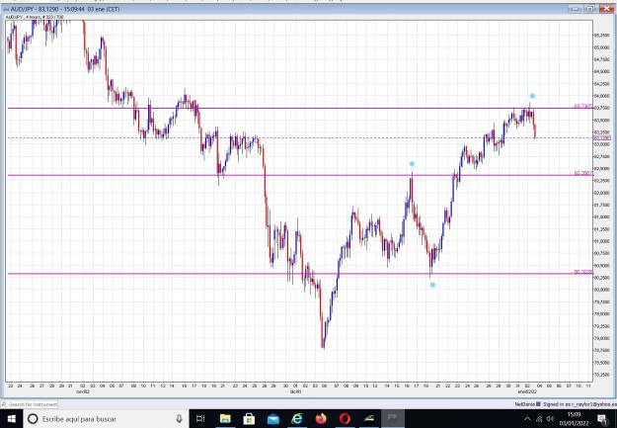Viewport: 617px width, 428px height.
Task: Click the middle line's magenta price label
Action: point(583,173)
